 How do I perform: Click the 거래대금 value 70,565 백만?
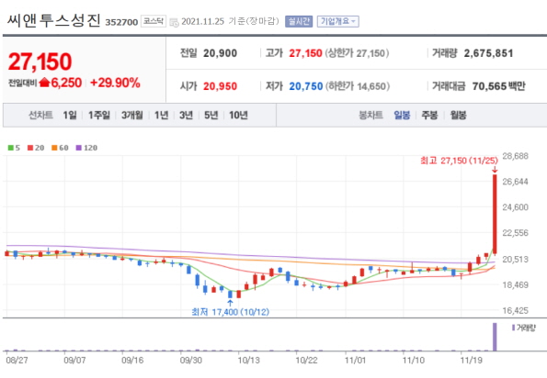pyautogui.click(x=499, y=86)
